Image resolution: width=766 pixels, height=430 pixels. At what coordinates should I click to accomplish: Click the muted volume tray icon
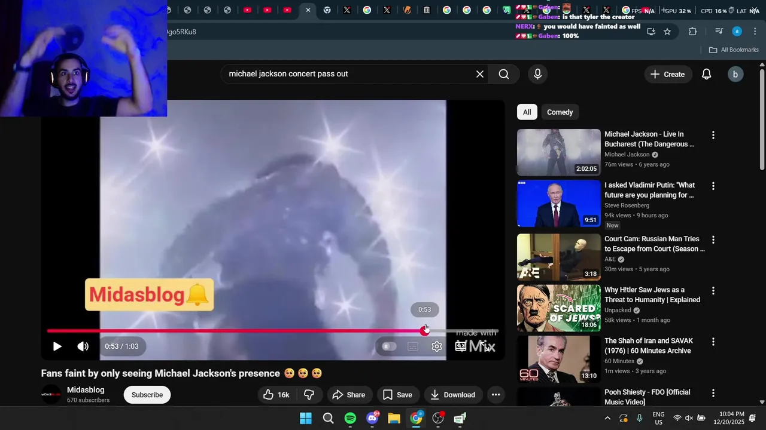click(689, 418)
